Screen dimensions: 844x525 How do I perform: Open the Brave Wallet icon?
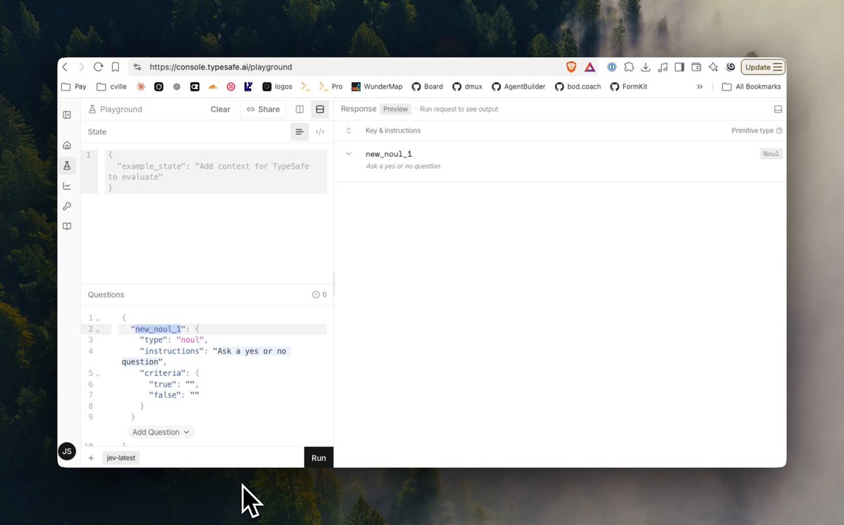click(696, 67)
